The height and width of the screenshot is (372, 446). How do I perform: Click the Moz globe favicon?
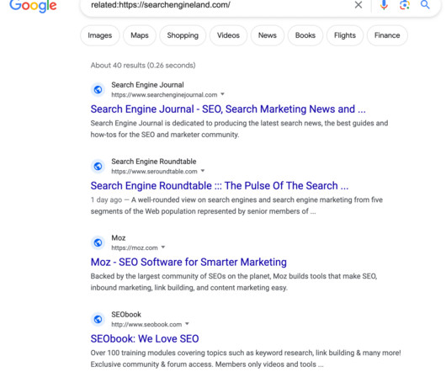(x=98, y=242)
